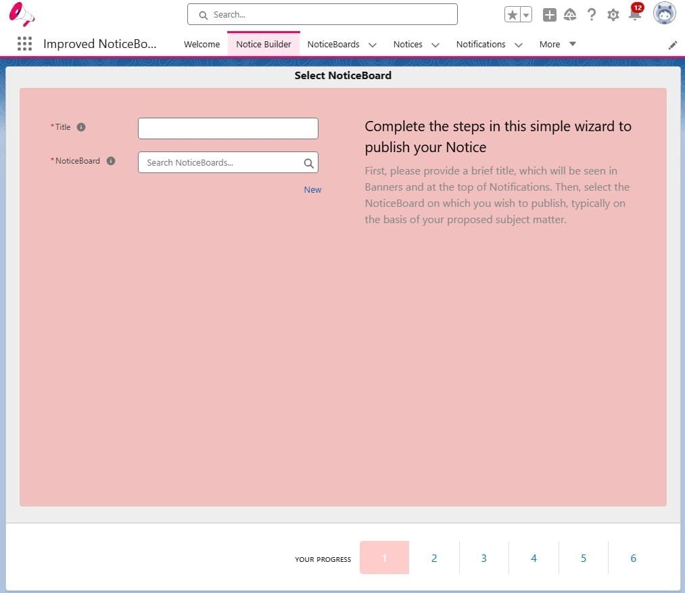Image resolution: width=685 pixels, height=593 pixels.
Task: Click the Favorites star icon
Action: point(513,15)
